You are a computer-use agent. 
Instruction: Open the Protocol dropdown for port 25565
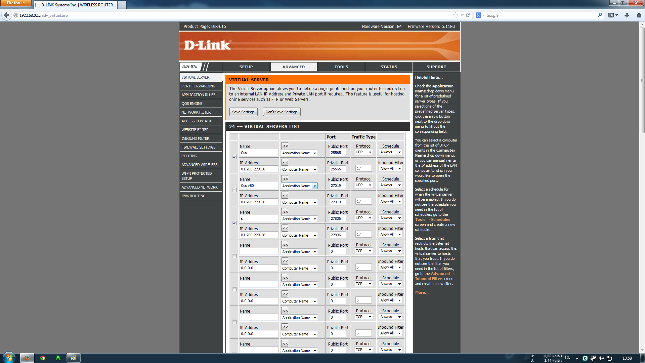(363, 152)
